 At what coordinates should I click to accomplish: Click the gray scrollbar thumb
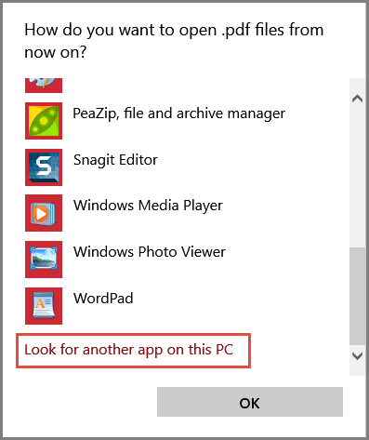(x=358, y=296)
